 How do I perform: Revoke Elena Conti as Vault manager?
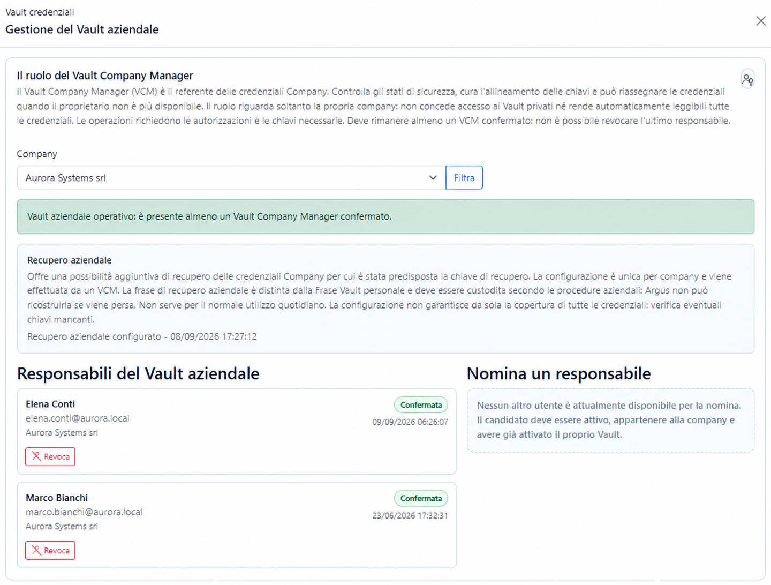[x=50, y=456]
